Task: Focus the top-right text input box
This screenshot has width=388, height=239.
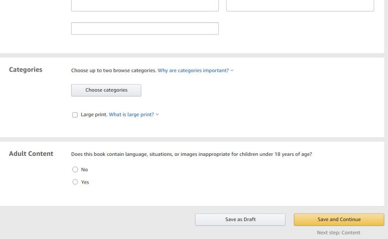Action: pos(300,5)
